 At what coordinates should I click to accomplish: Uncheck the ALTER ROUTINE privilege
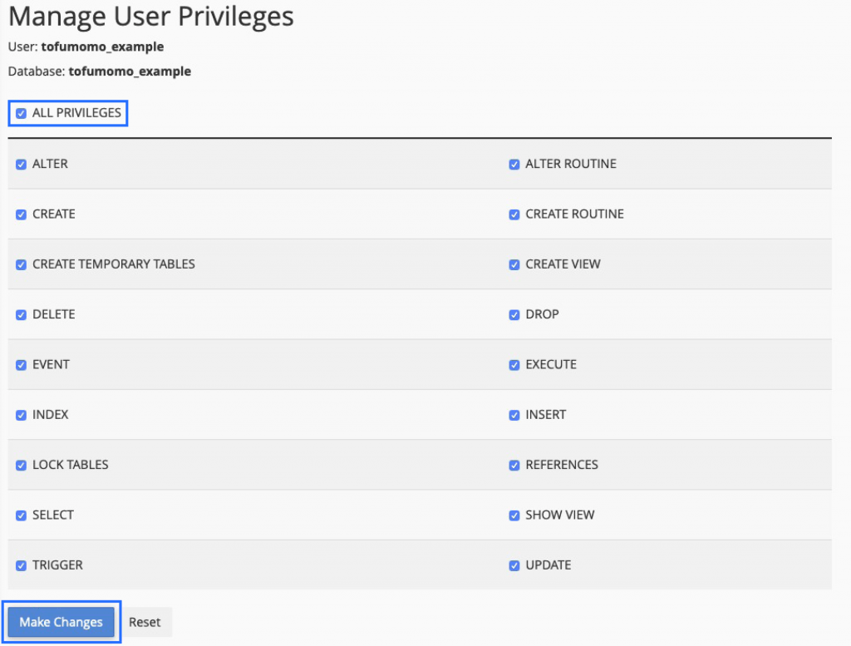click(x=514, y=164)
